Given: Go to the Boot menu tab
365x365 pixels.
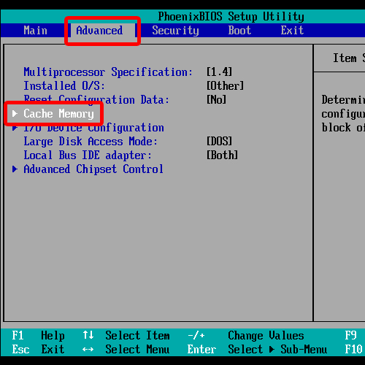Looking at the screenshot, I should (239, 31).
